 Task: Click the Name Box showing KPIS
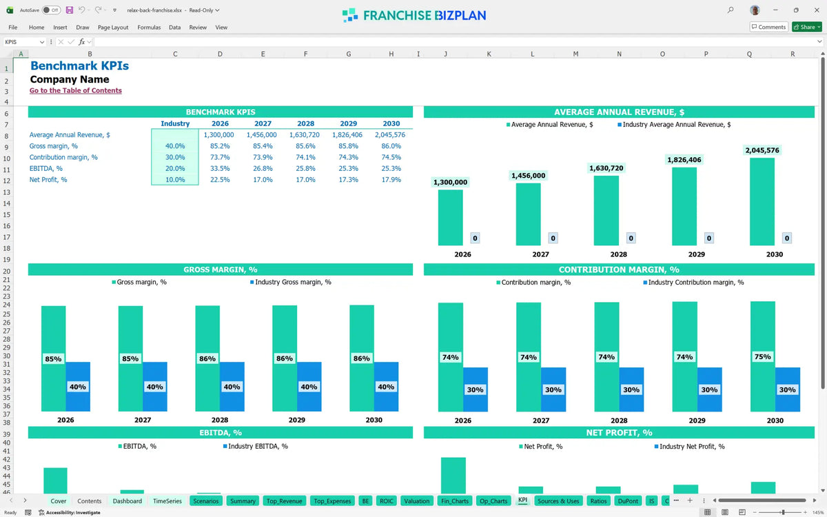tap(20, 42)
